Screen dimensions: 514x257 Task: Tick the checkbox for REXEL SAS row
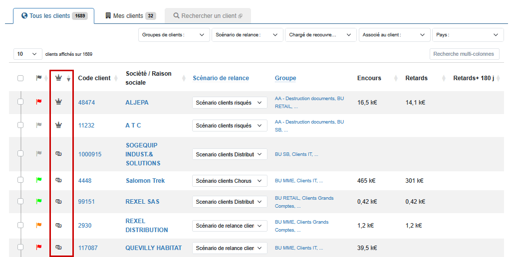point(20,201)
